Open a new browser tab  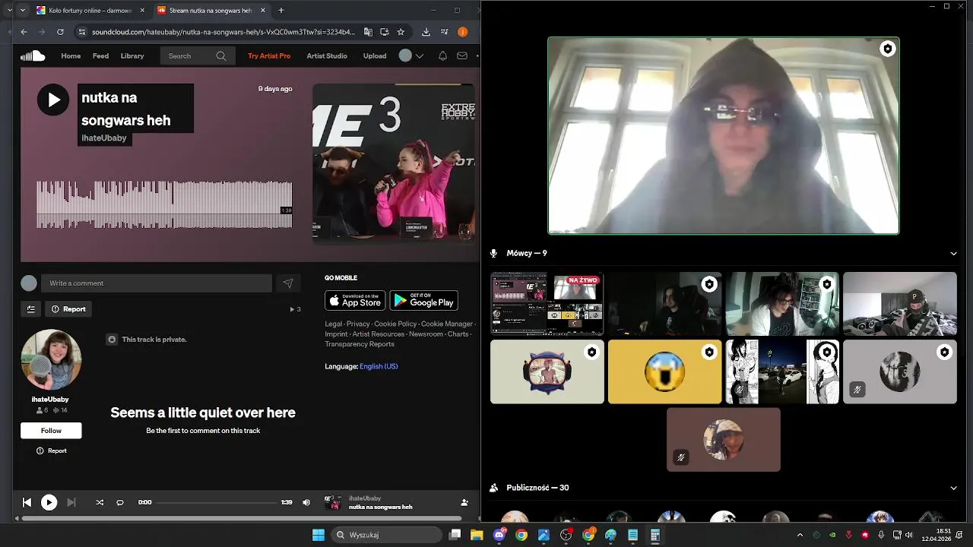pyautogui.click(x=281, y=11)
